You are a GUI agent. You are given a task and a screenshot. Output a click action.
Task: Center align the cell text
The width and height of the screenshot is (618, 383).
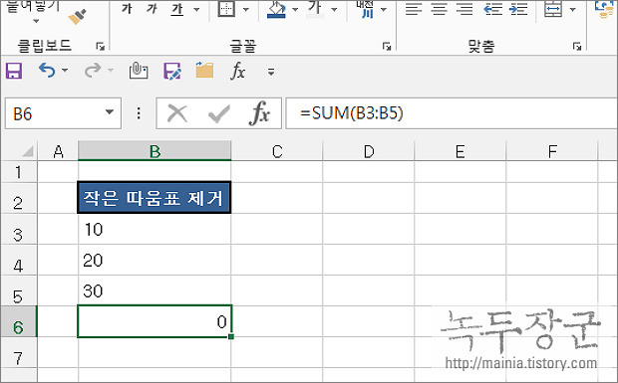click(439, 9)
